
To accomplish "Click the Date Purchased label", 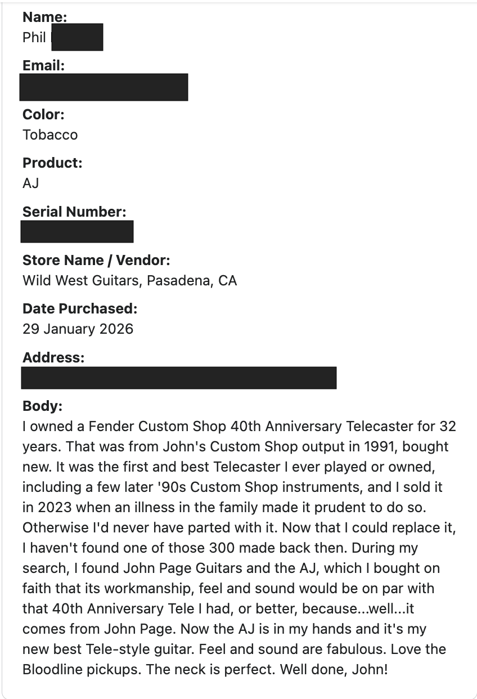I will click(80, 308).
